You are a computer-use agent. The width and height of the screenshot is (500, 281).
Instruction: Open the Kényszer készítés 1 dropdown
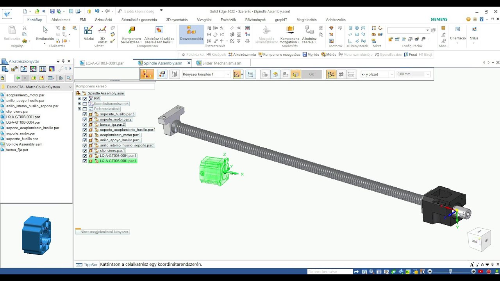click(x=228, y=74)
